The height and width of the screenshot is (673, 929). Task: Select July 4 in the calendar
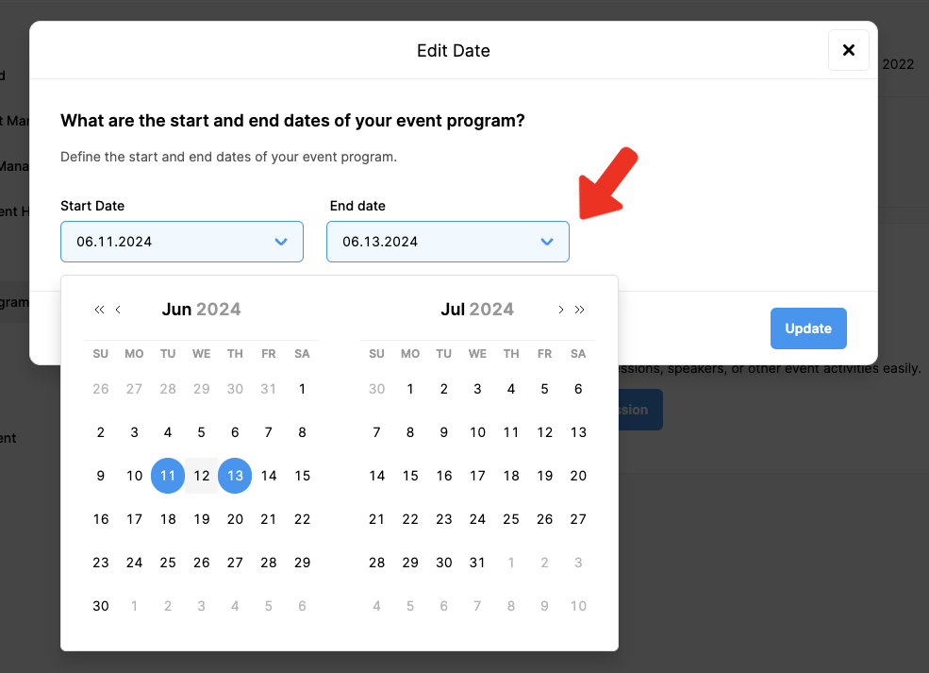pyautogui.click(x=511, y=389)
